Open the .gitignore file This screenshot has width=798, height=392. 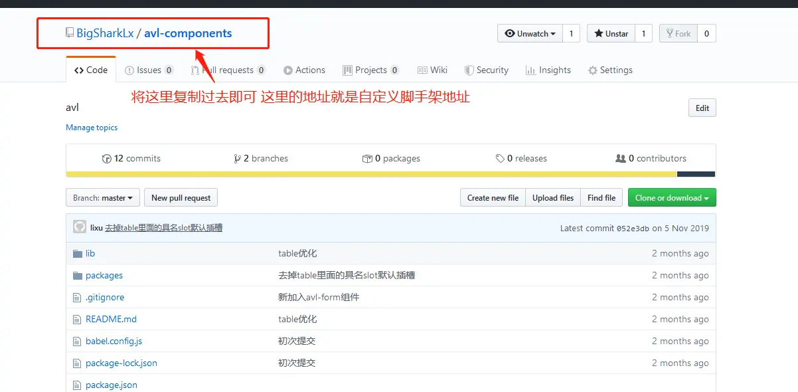[105, 297]
